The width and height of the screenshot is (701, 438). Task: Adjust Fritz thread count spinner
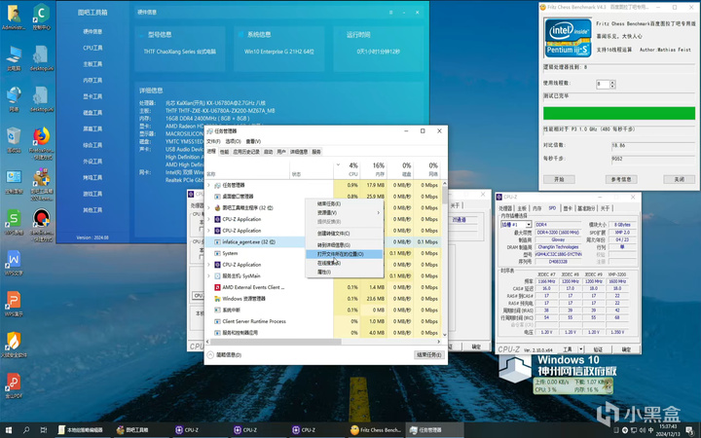coord(612,84)
